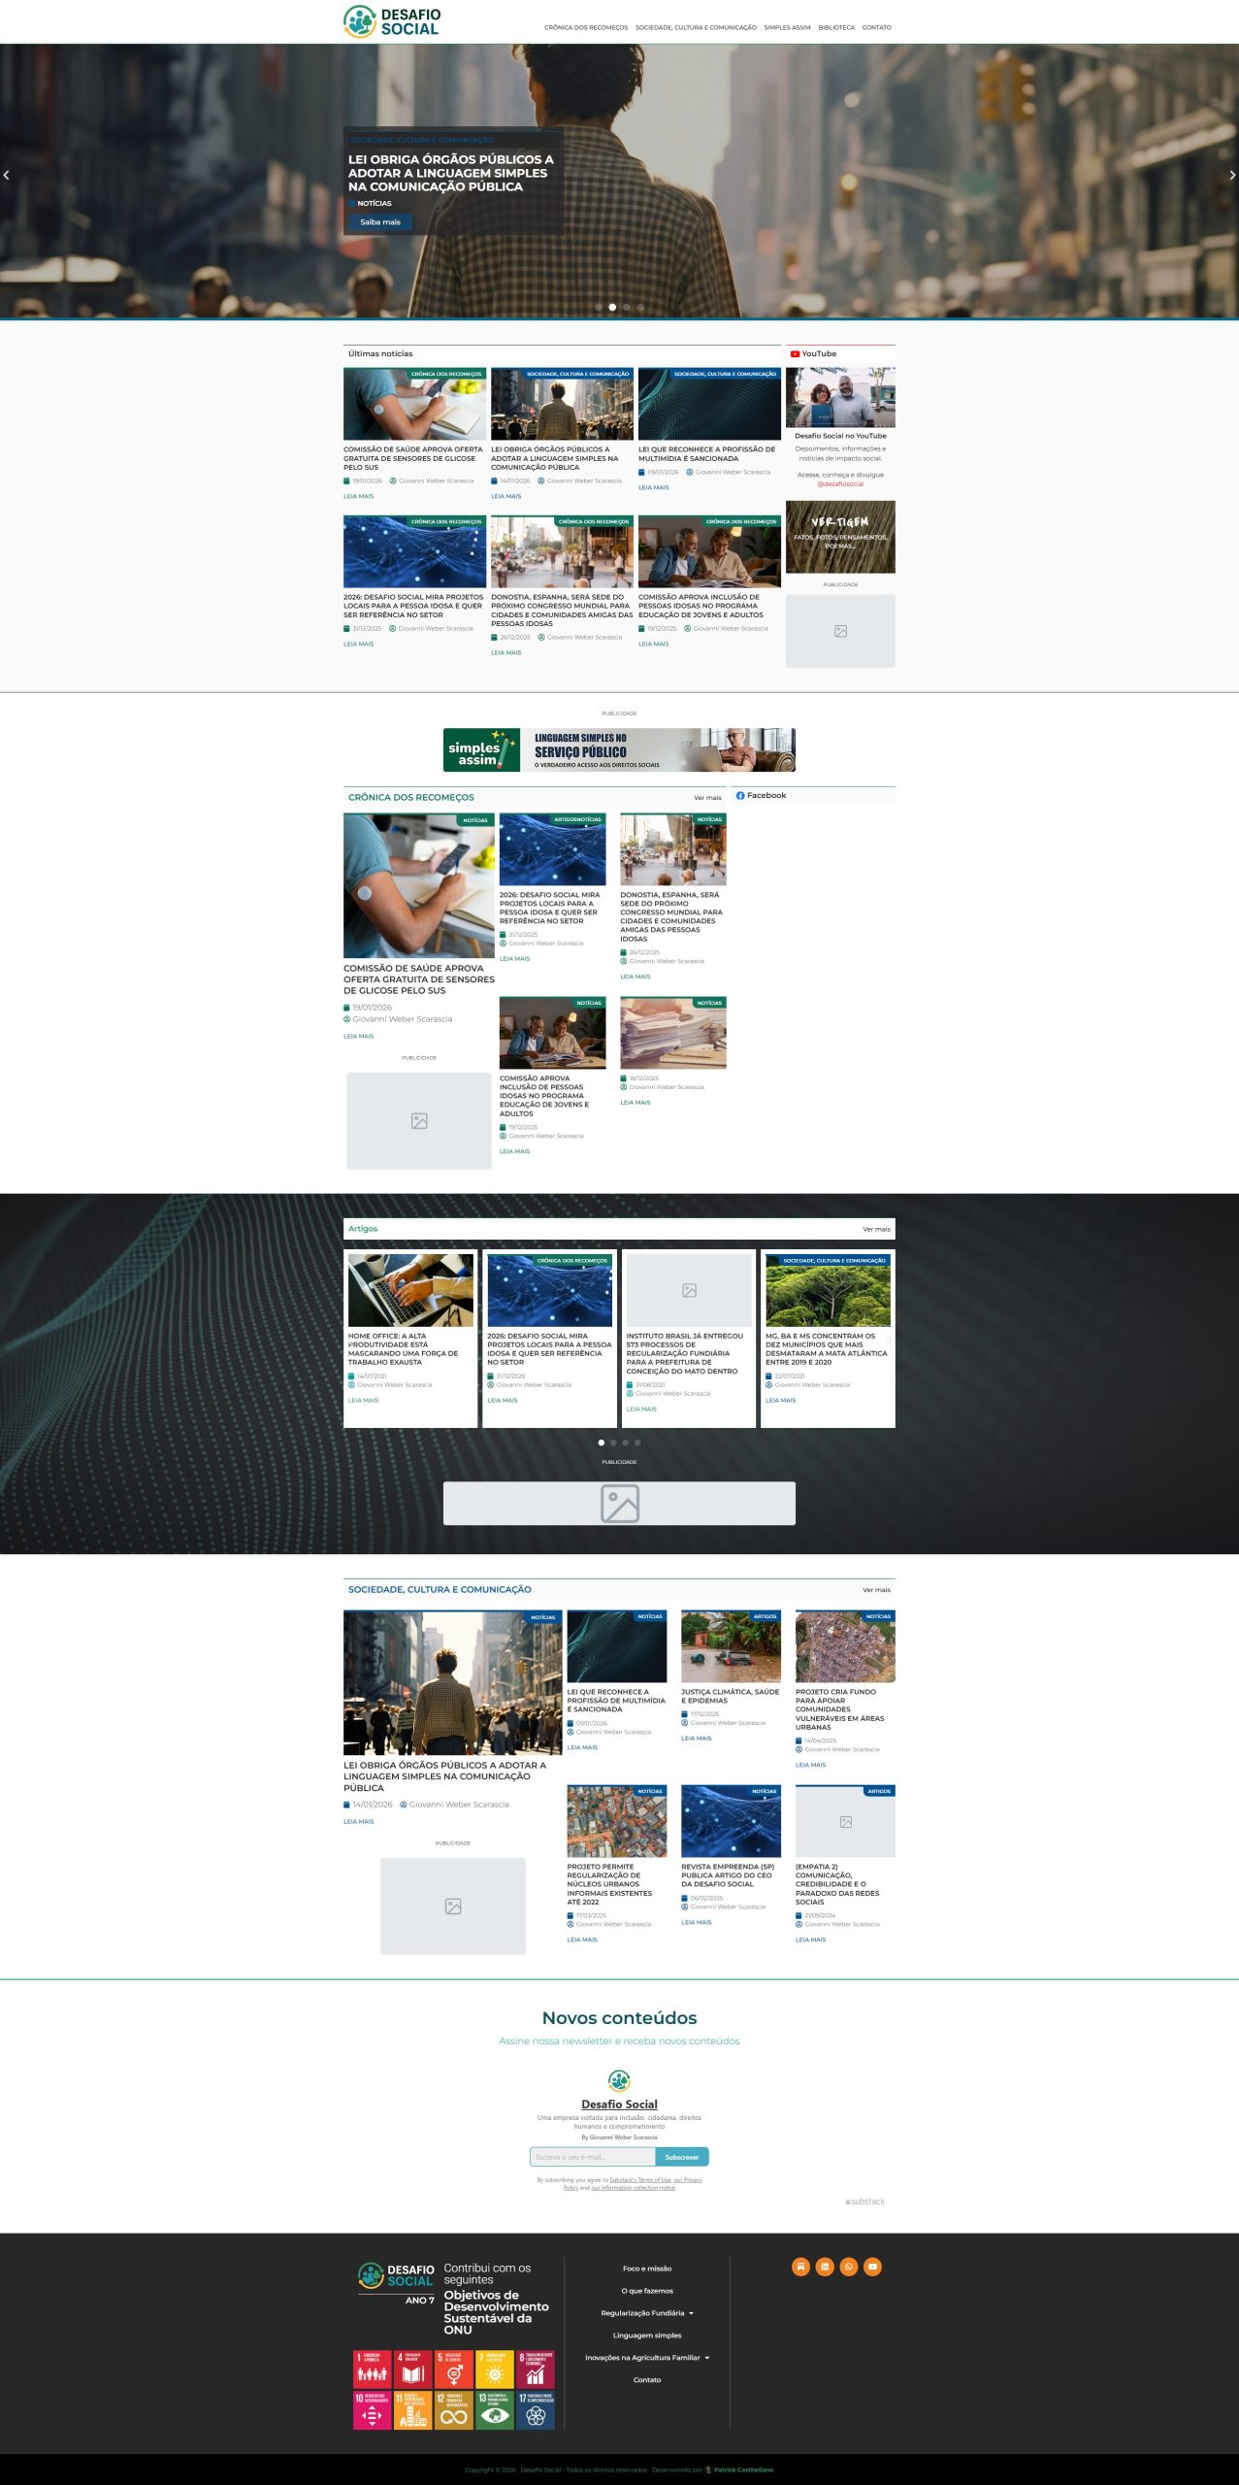Click Saiba mais button on hero banner
Viewport: 1239px width, 2485px height.
[380, 222]
